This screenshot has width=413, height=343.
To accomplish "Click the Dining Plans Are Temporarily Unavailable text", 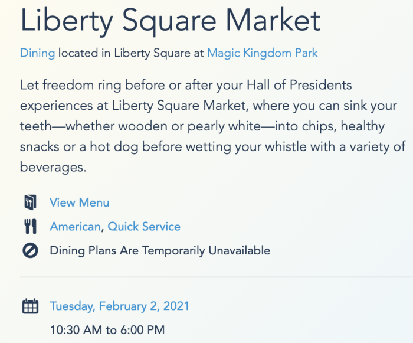I will [160, 250].
